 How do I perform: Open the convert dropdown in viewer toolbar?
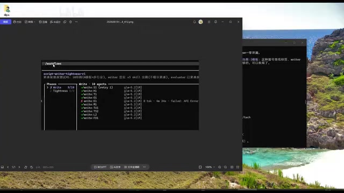click(x=30, y=22)
